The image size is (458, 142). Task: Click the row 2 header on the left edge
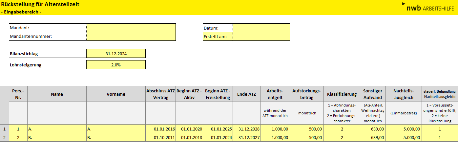click(x=4, y=137)
